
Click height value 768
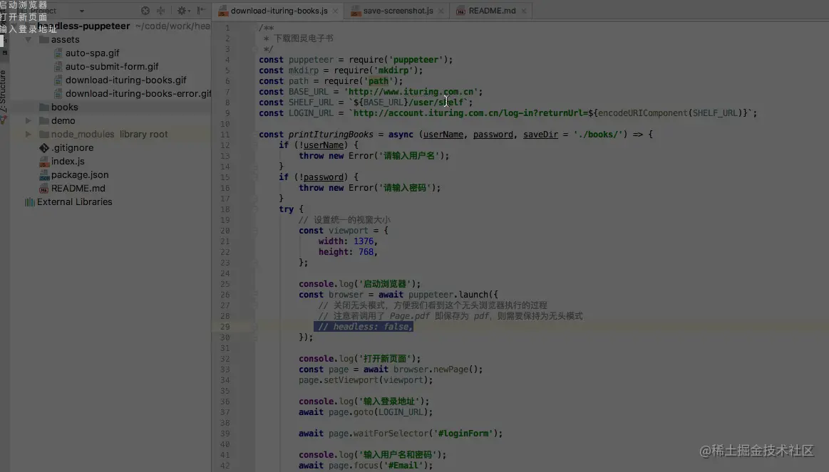pos(366,252)
